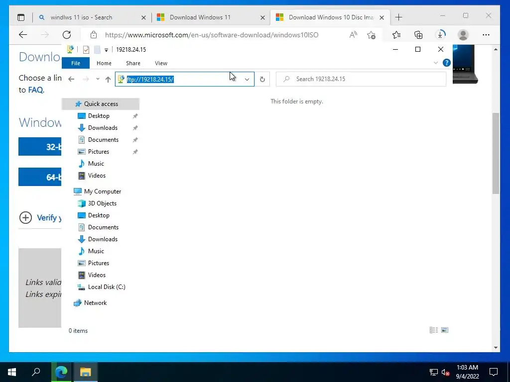Click the Explorer title bar system icon
Screen dimensions: 510x382
(x=70, y=49)
